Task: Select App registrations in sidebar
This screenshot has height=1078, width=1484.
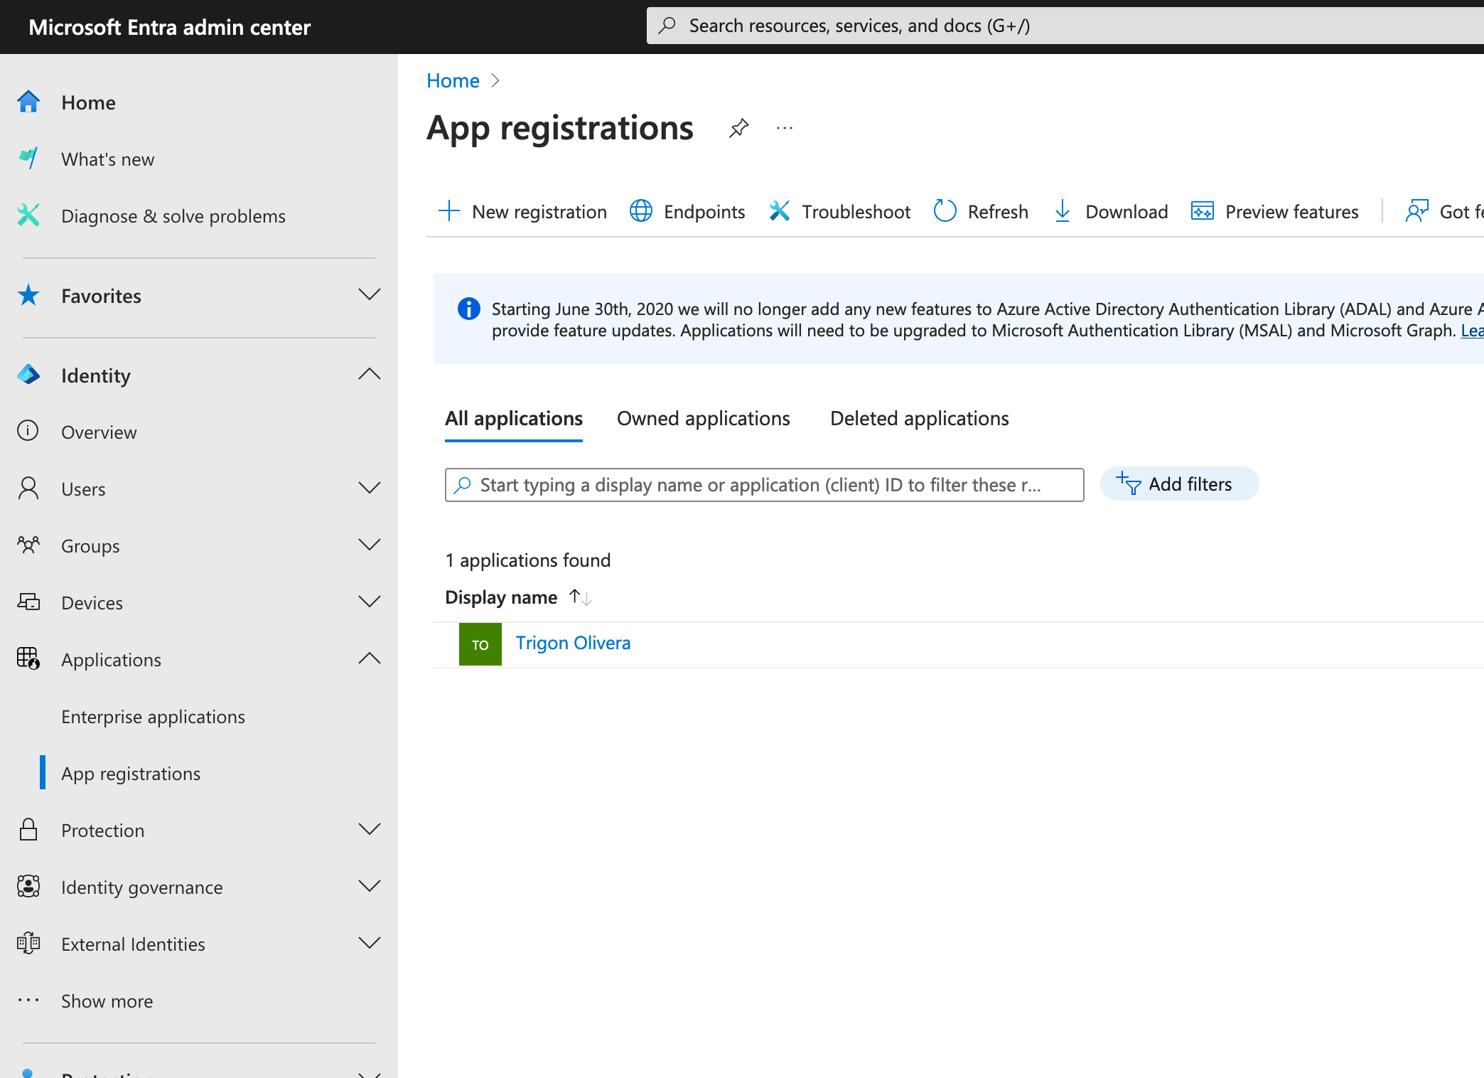Action: [131, 774]
